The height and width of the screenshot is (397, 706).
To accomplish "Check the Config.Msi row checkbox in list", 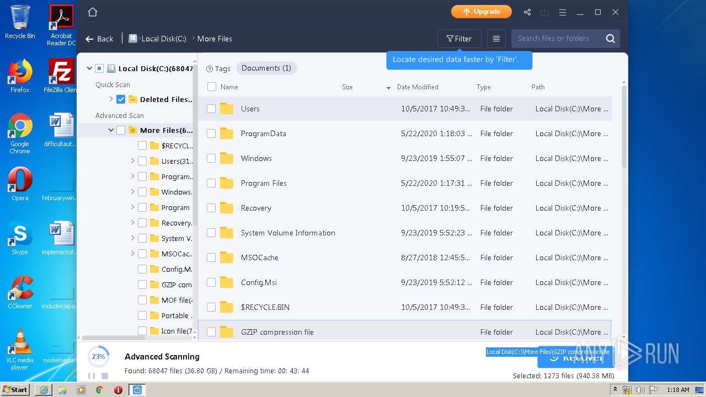I will 211,282.
